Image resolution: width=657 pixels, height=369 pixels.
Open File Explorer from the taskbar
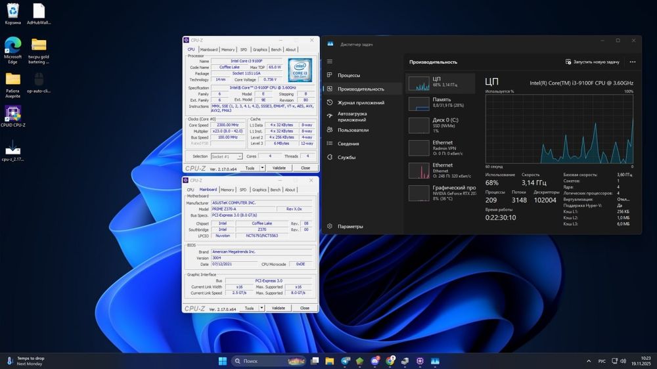coord(330,361)
